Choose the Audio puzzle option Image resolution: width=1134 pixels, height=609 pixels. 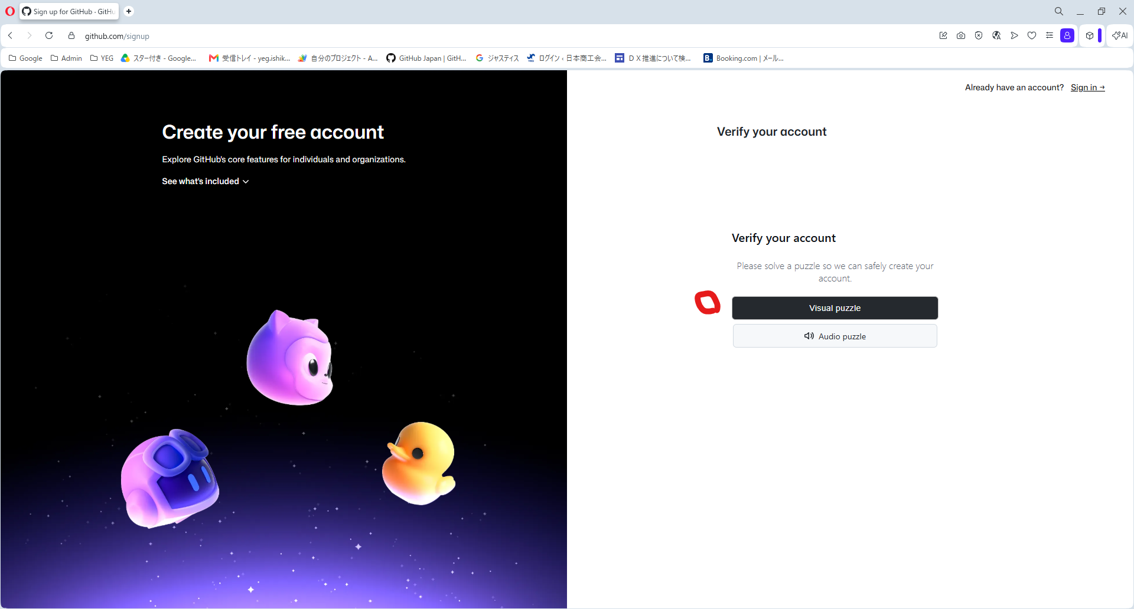click(x=835, y=336)
